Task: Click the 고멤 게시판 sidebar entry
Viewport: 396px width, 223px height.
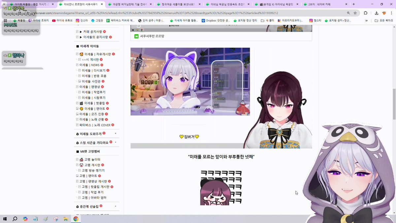Action: (92, 165)
